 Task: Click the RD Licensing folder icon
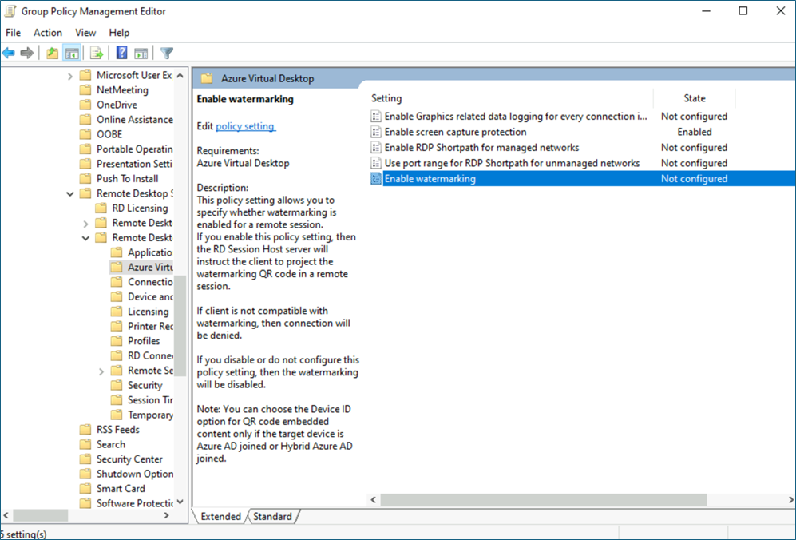tap(101, 208)
